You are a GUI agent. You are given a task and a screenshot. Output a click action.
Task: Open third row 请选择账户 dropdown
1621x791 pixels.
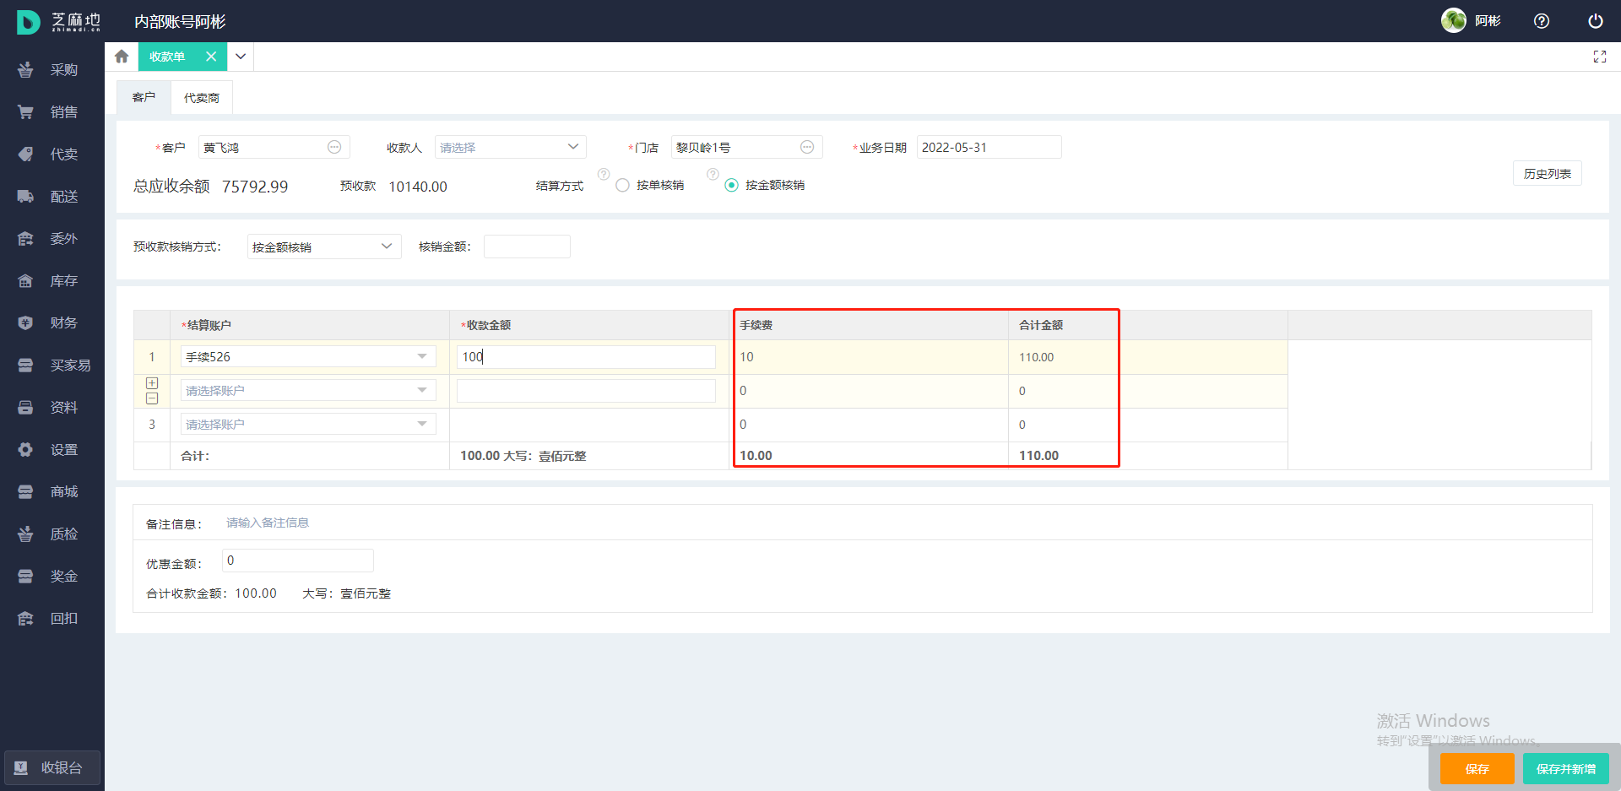click(x=308, y=425)
